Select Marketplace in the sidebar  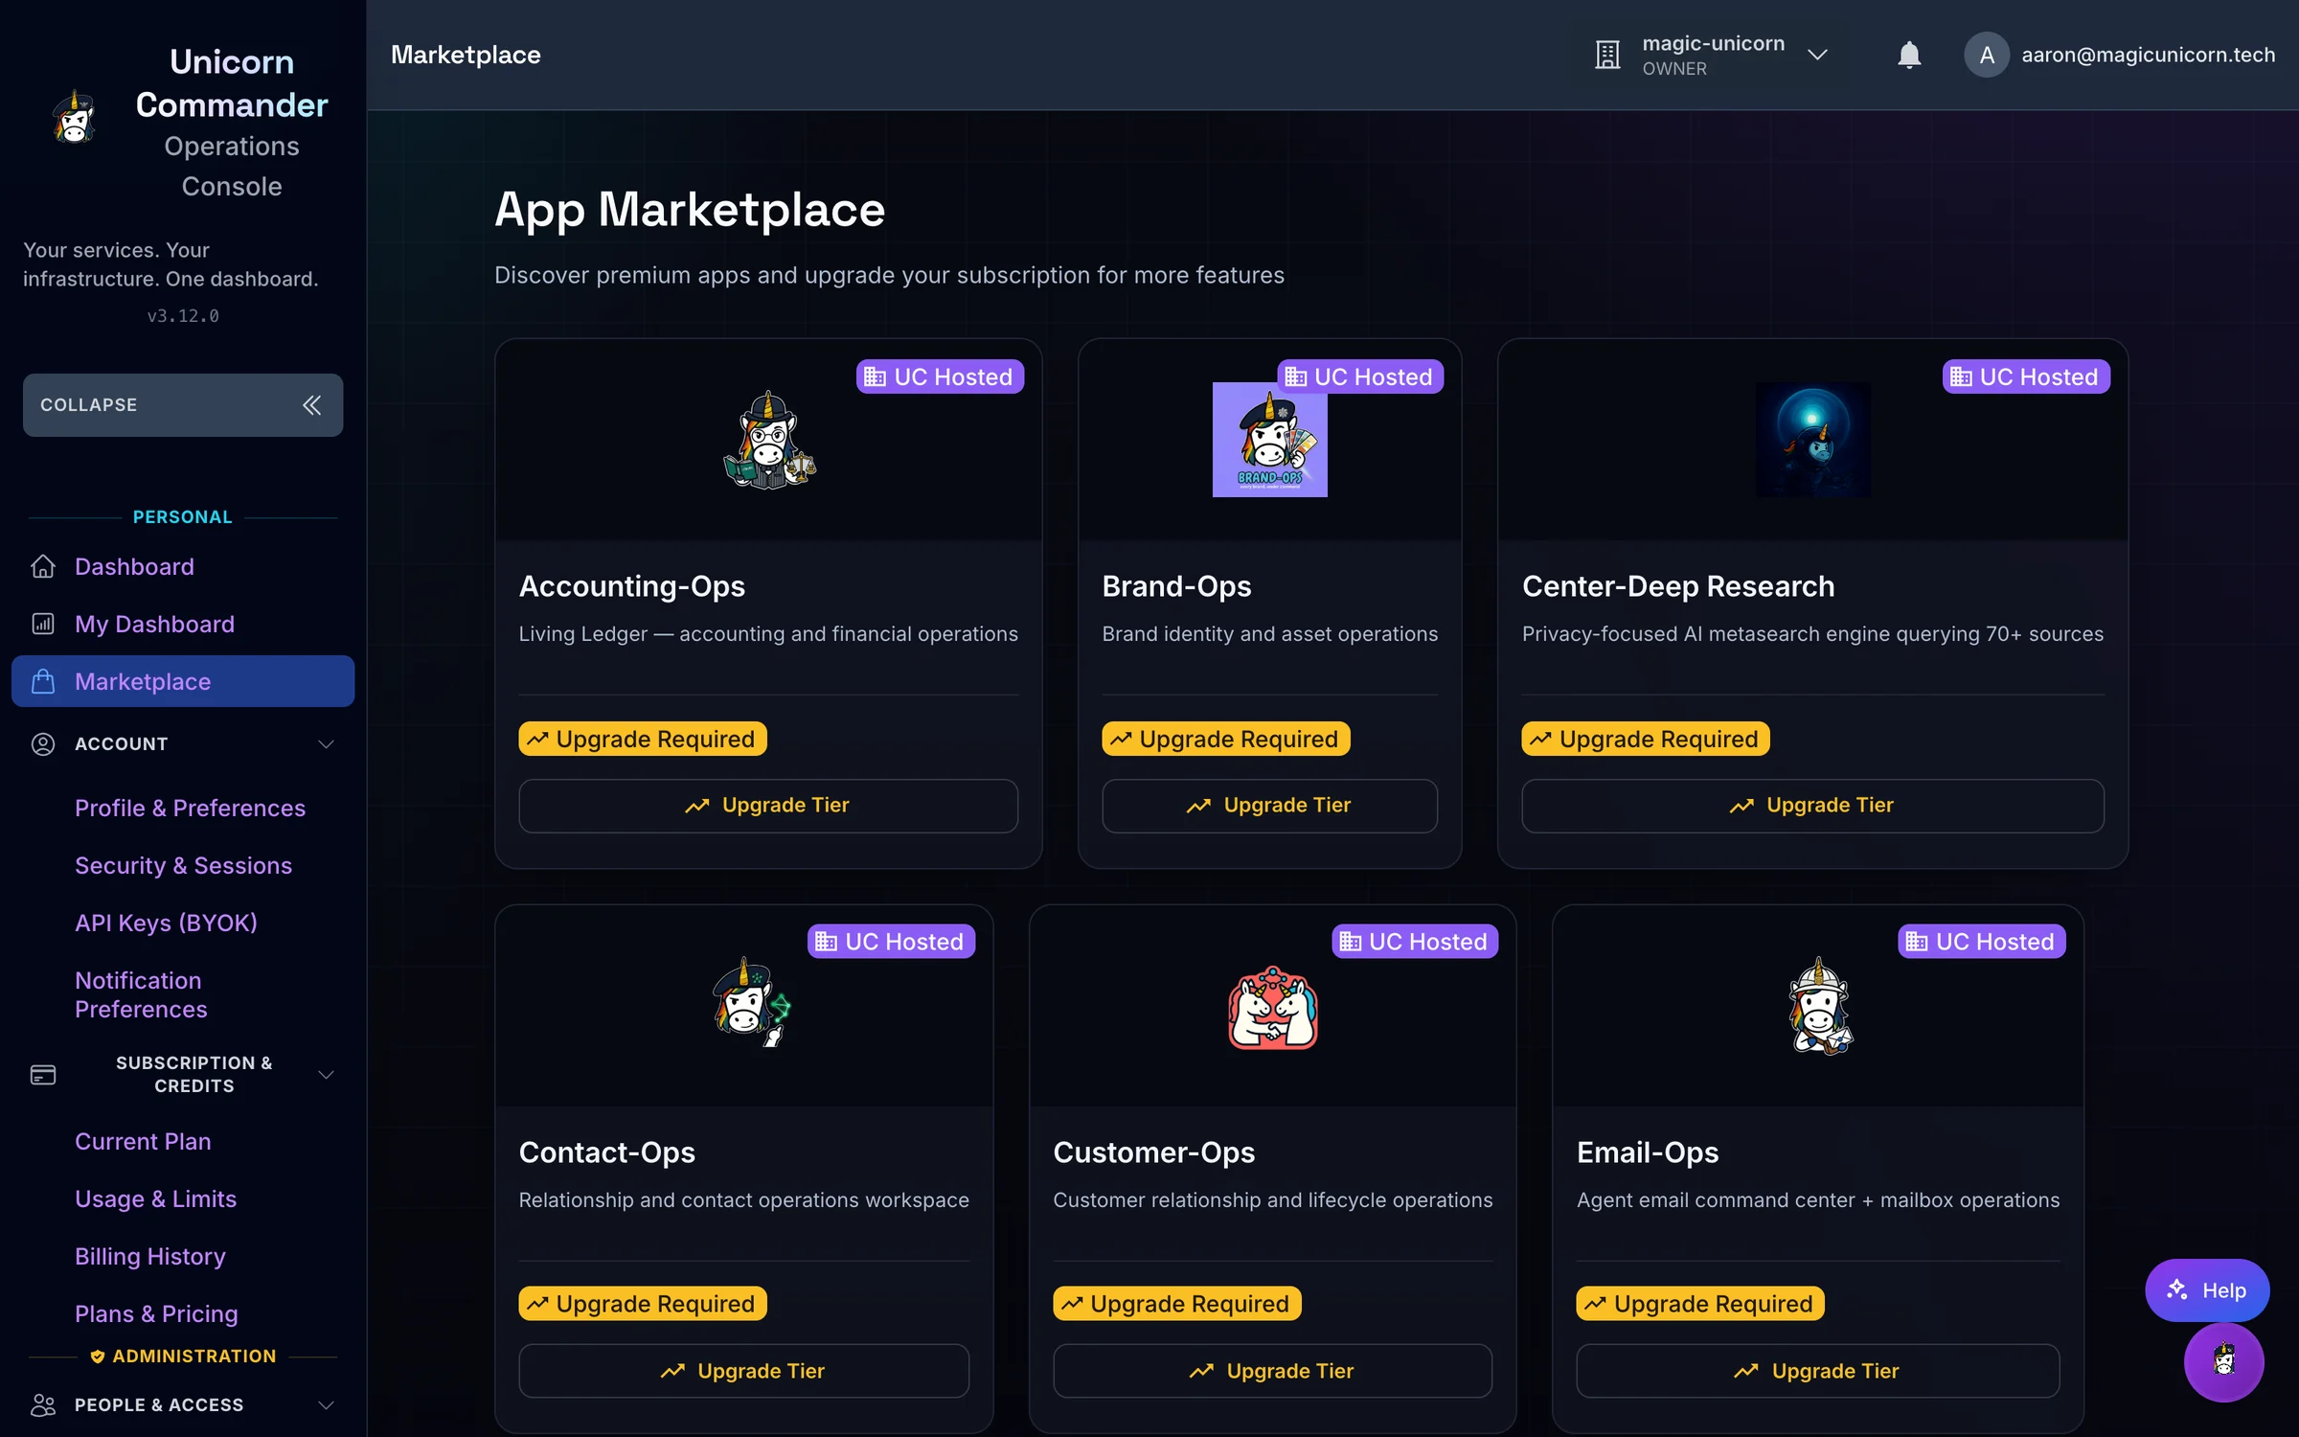coord(183,681)
